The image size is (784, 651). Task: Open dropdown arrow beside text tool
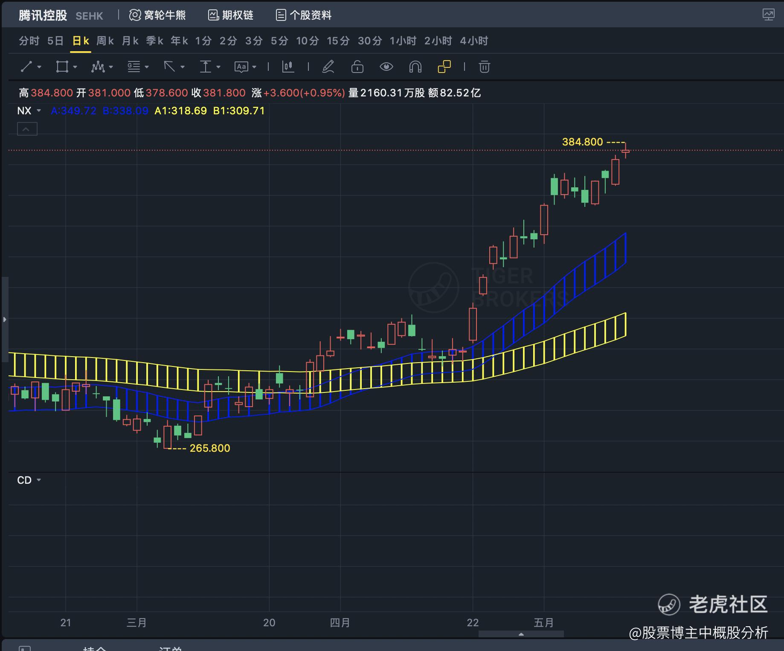pyautogui.click(x=254, y=67)
